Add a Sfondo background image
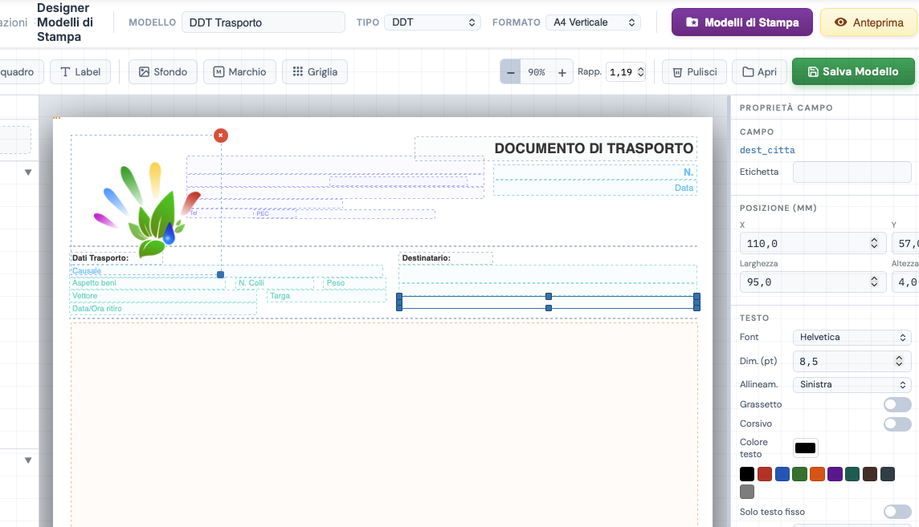This screenshot has height=527, width=919. 163,72
